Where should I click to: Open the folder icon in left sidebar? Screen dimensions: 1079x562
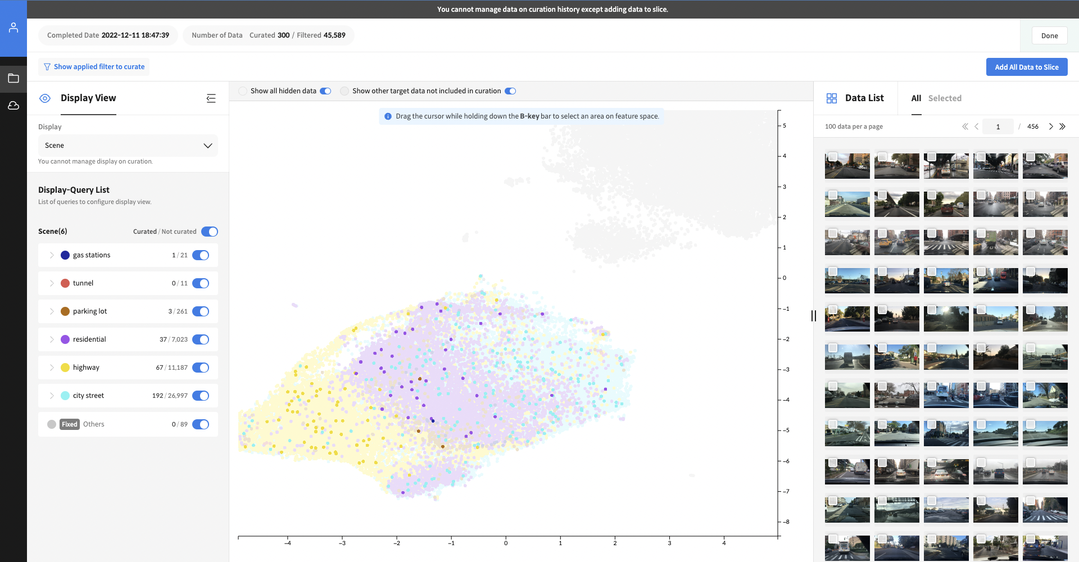click(13, 78)
